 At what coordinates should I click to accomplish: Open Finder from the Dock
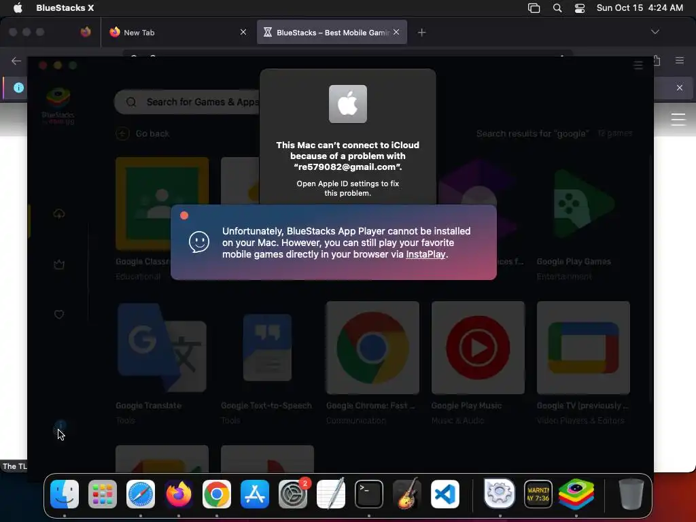65,494
